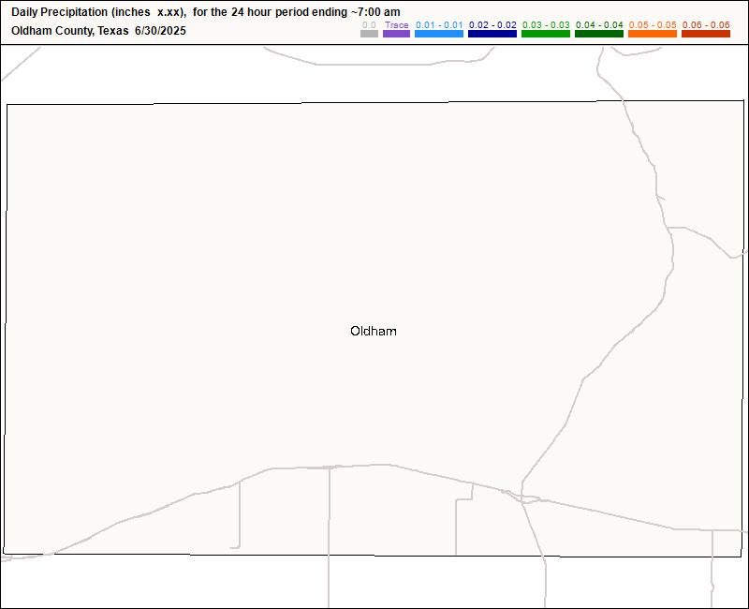Click the green 0.03 - 0.03 legend swatch
The height and width of the screenshot is (609, 749).
(546, 34)
